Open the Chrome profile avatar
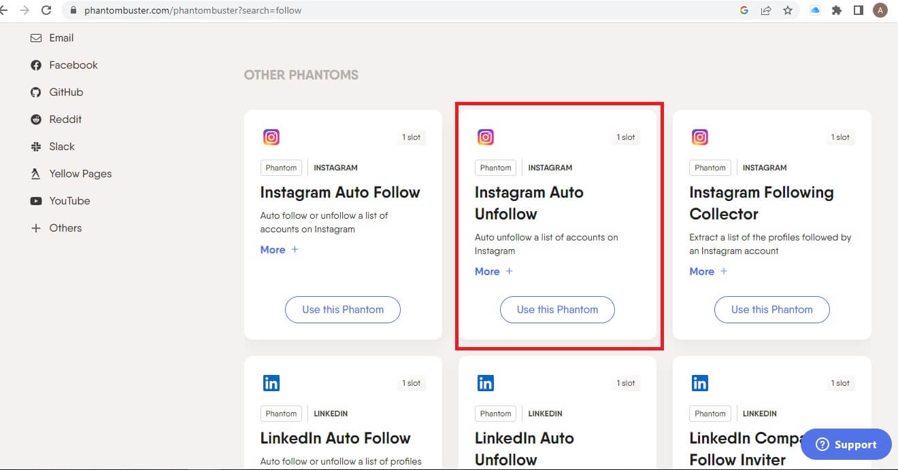The height and width of the screenshot is (470, 898). tap(880, 10)
